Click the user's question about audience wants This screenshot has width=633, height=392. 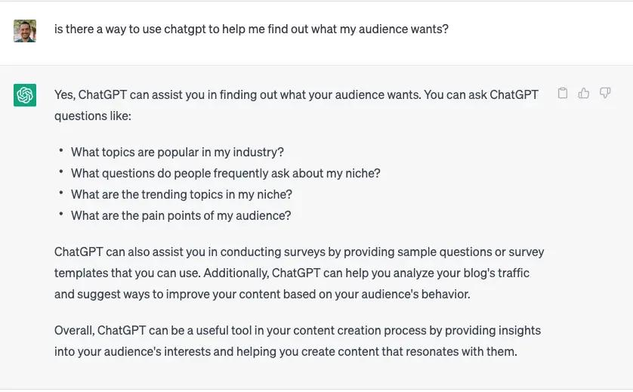coord(251,29)
